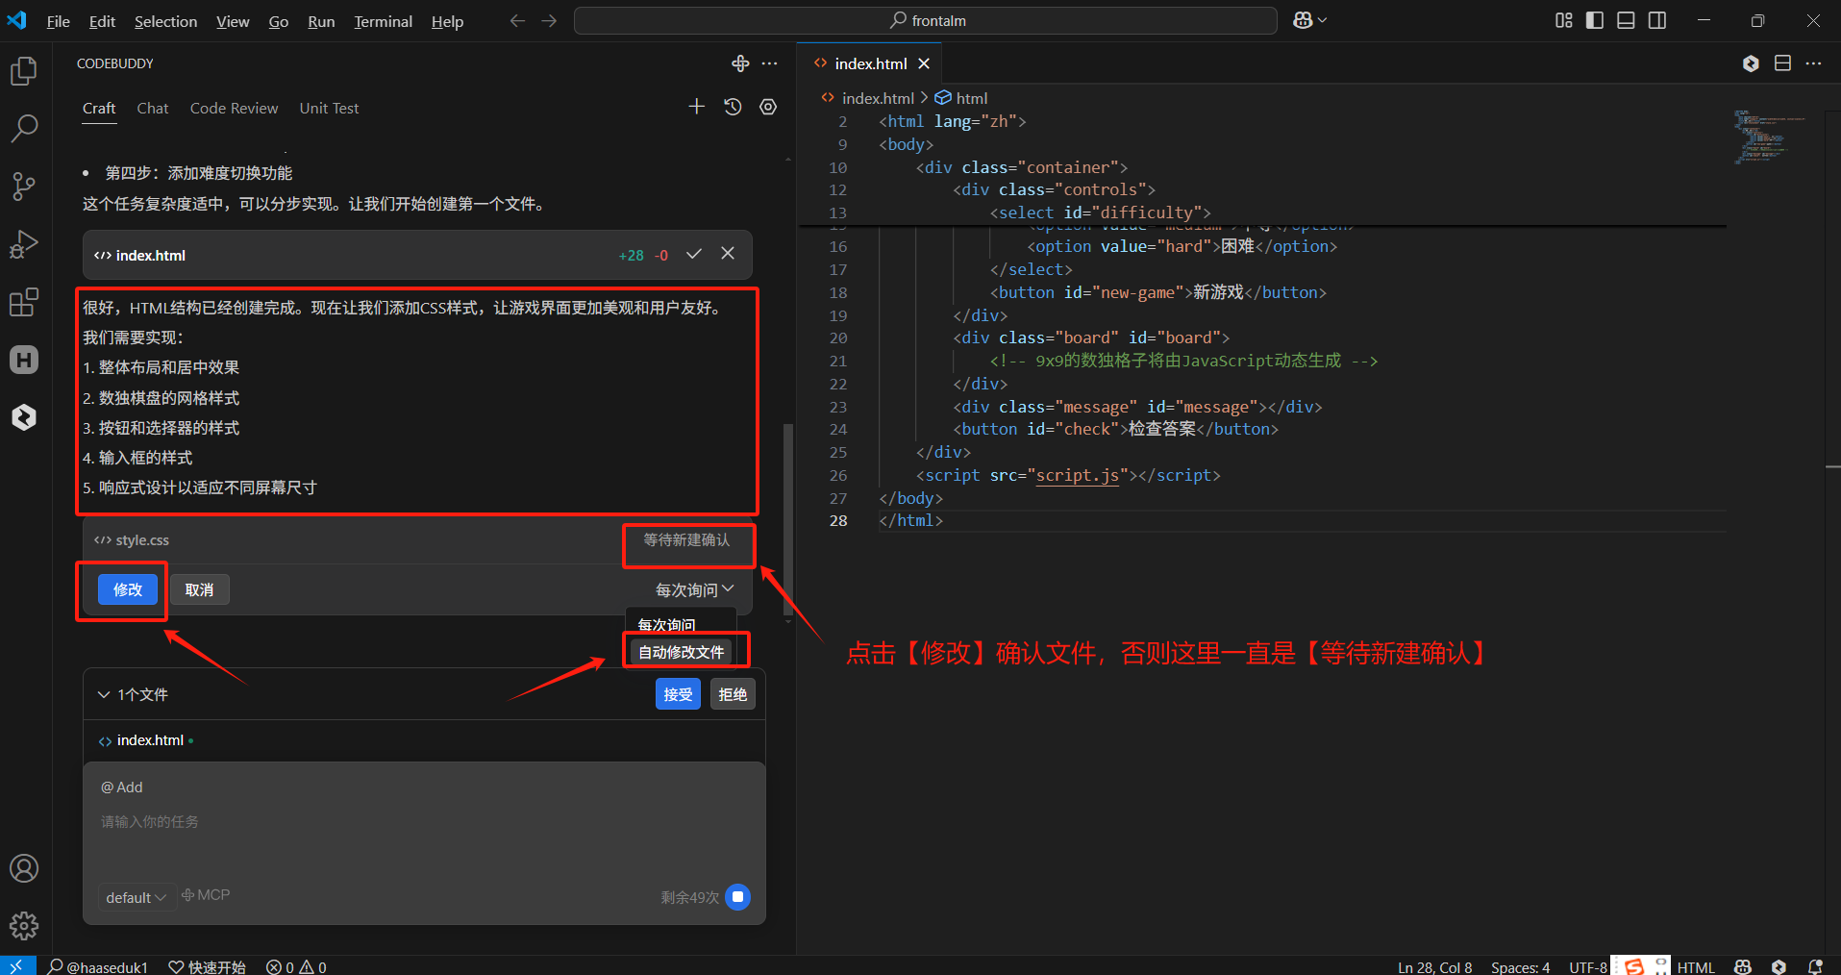This screenshot has width=1841, height=975.
Task: Open the default model dropdown
Action: [136, 897]
